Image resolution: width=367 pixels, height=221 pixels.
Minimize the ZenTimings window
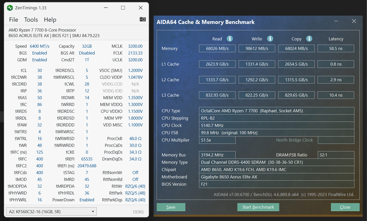pos(106,8)
